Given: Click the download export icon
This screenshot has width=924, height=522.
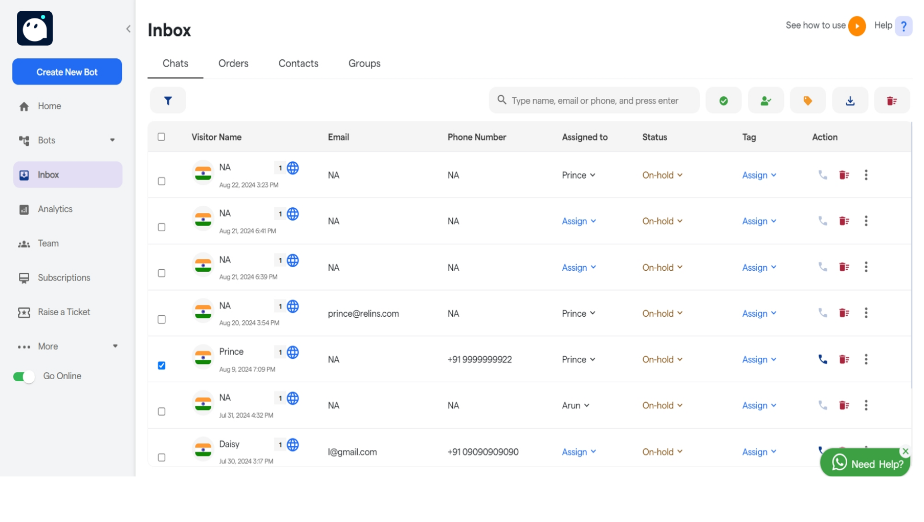Looking at the screenshot, I should [x=850, y=100].
